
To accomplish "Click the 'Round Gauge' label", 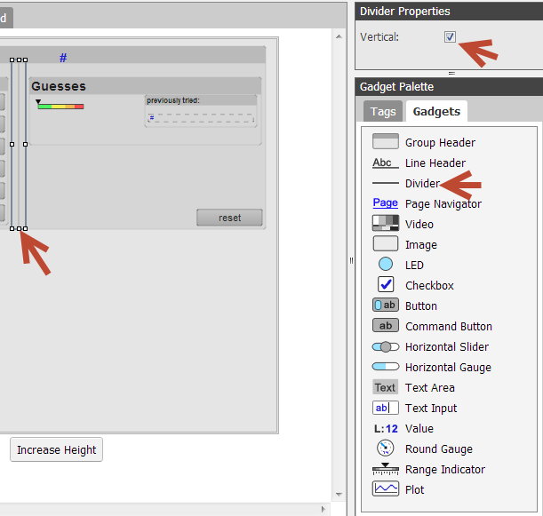I will (x=439, y=449).
